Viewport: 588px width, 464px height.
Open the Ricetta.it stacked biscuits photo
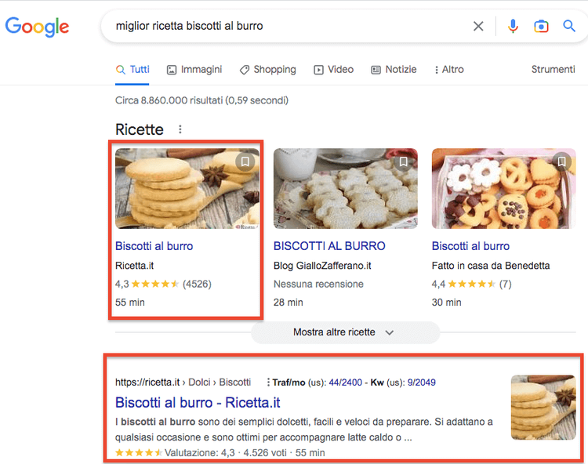pyautogui.click(x=187, y=189)
